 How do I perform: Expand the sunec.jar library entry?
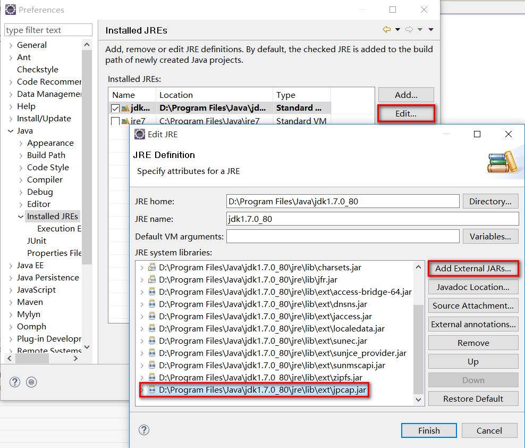(x=142, y=341)
